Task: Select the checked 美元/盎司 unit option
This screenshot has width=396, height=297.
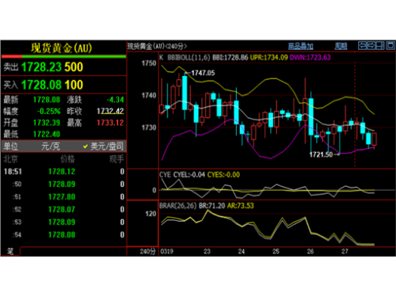Action: (x=103, y=147)
